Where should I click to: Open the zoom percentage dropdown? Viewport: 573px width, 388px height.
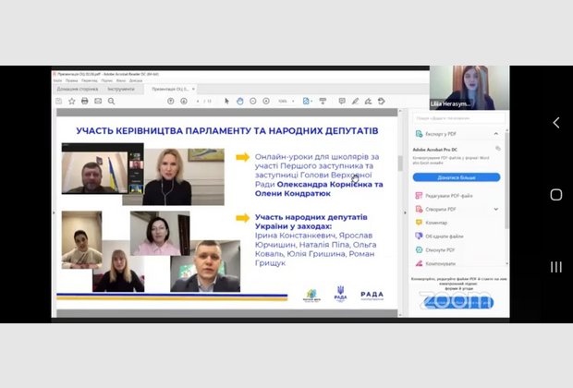285,101
